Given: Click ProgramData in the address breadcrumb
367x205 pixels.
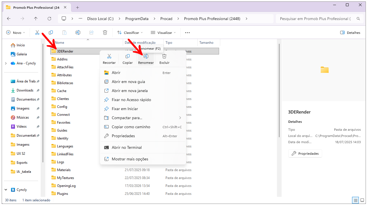Looking at the screenshot, I should click(x=137, y=19).
